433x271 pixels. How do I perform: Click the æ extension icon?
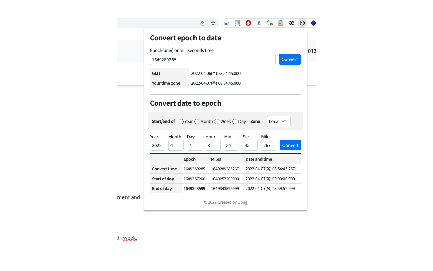tap(291, 23)
